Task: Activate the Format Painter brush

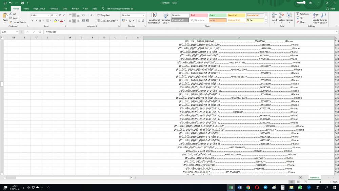Action: 18,22
